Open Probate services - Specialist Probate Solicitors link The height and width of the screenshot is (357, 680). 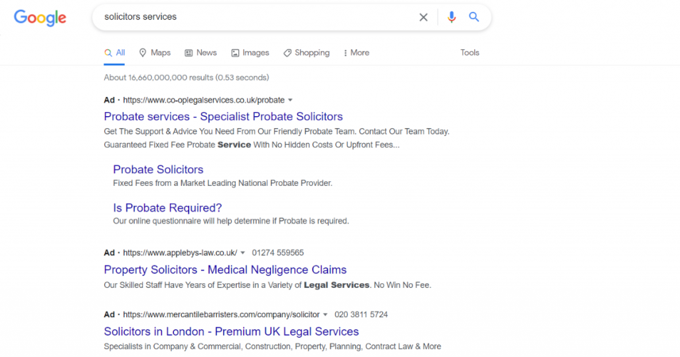coord(223,117)
